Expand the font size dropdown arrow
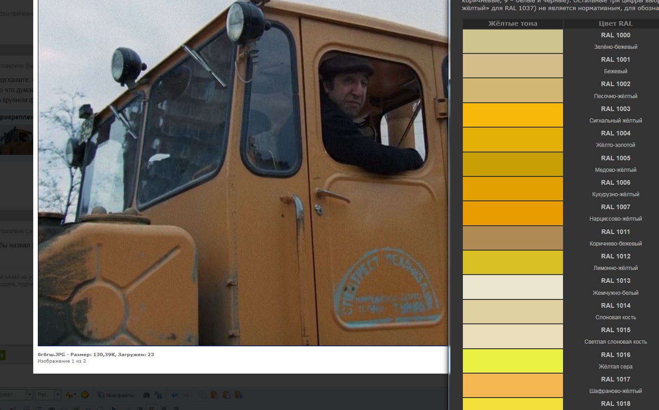This screenshot has width=659, height=410. click(x=58, y=395)
